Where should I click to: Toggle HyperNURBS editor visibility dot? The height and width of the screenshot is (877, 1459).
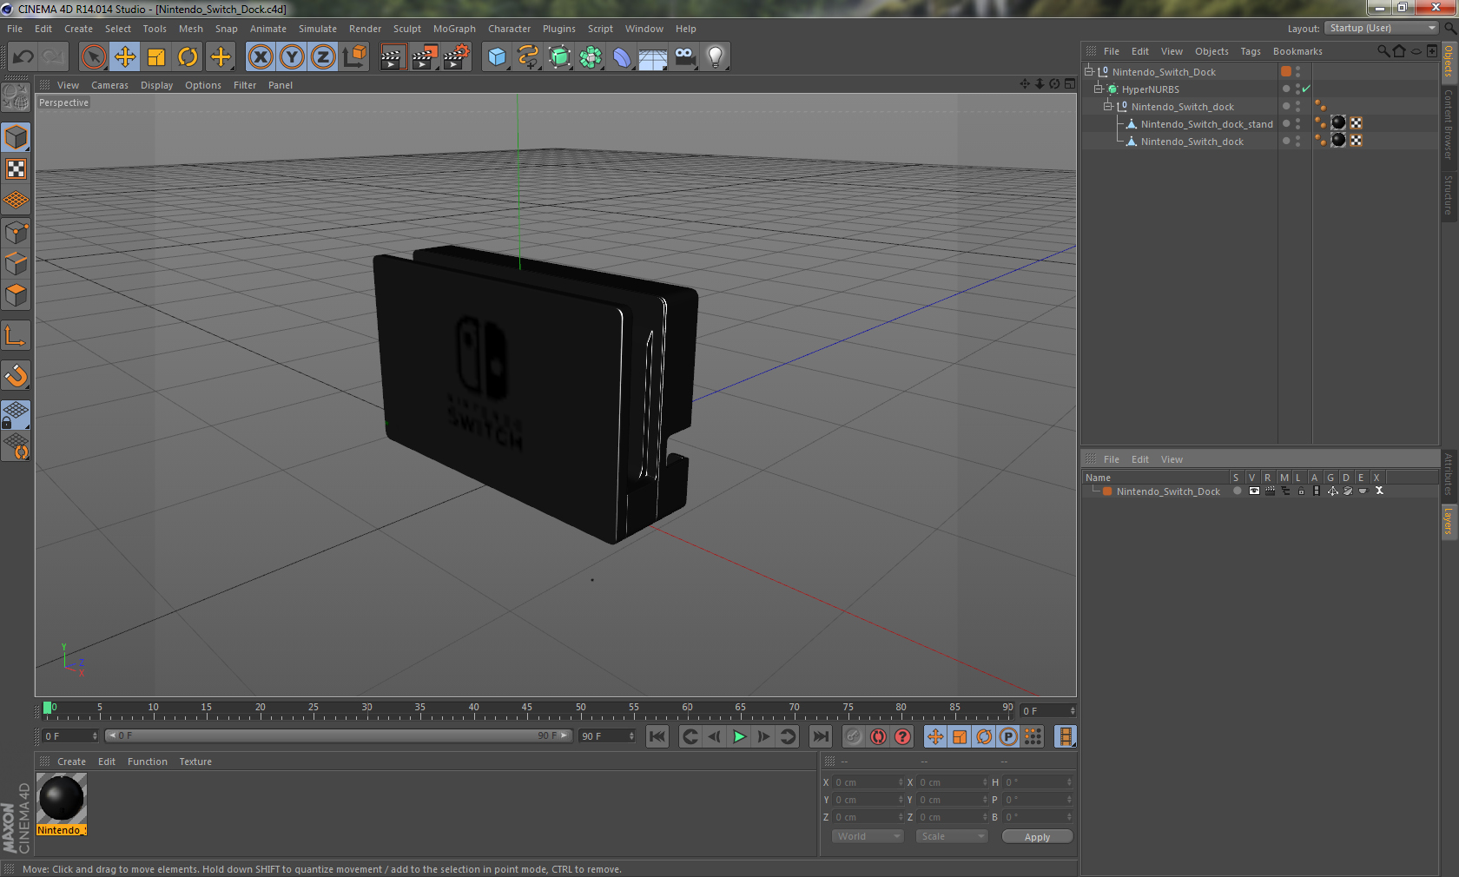(x=1298, y=85)
